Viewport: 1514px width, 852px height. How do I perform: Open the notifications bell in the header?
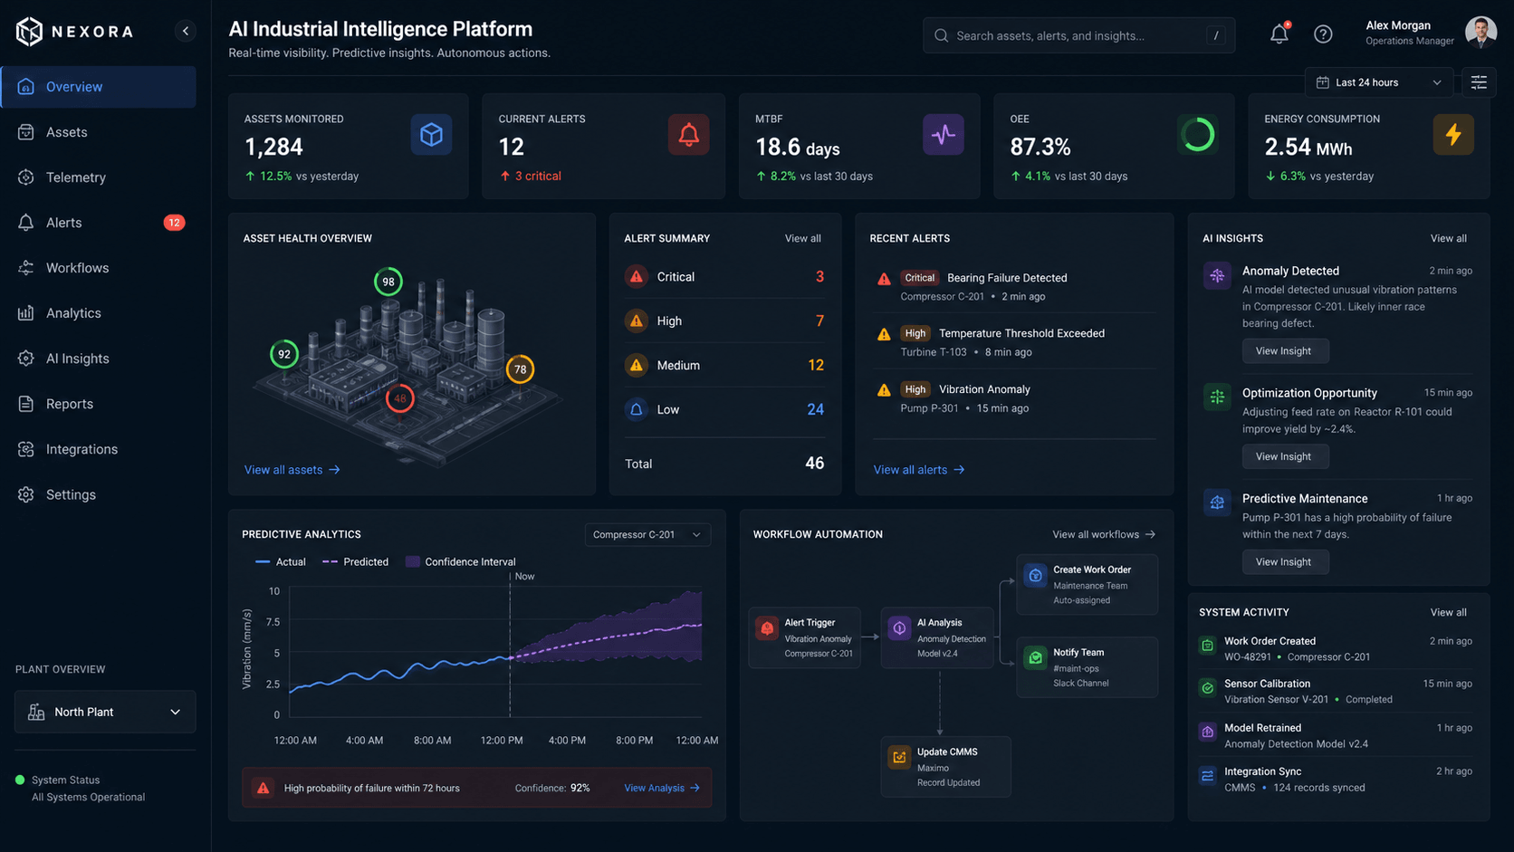[1279, 34]
